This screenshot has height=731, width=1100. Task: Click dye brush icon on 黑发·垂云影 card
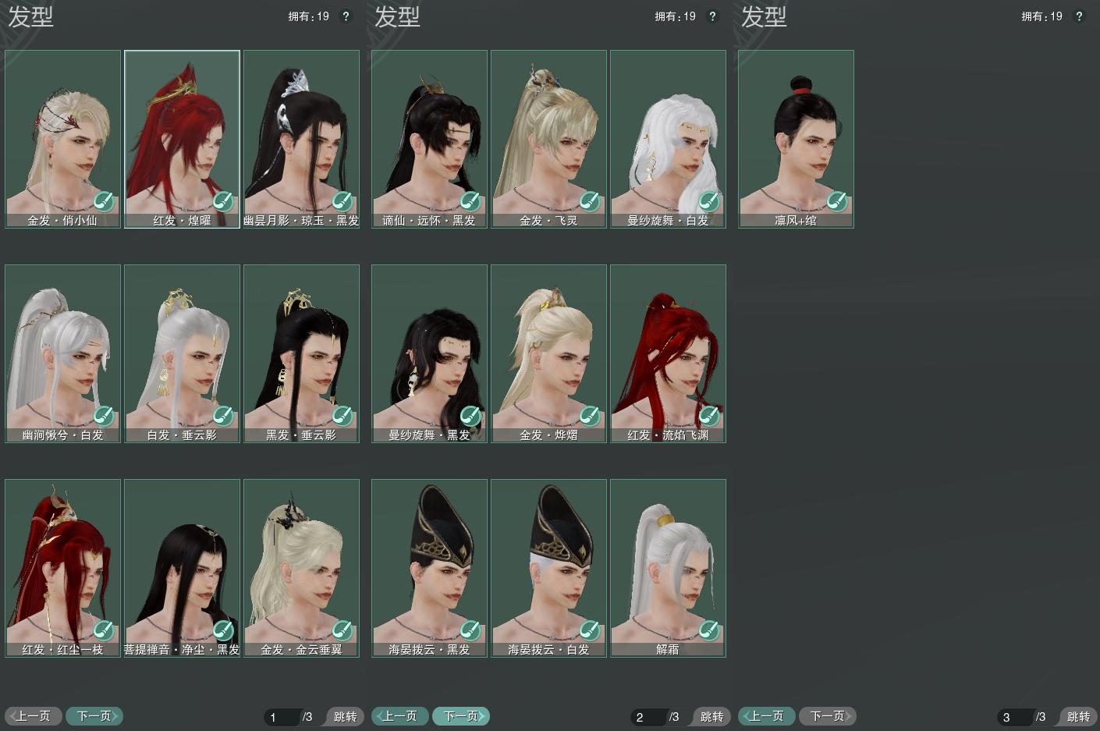[342, 417]
